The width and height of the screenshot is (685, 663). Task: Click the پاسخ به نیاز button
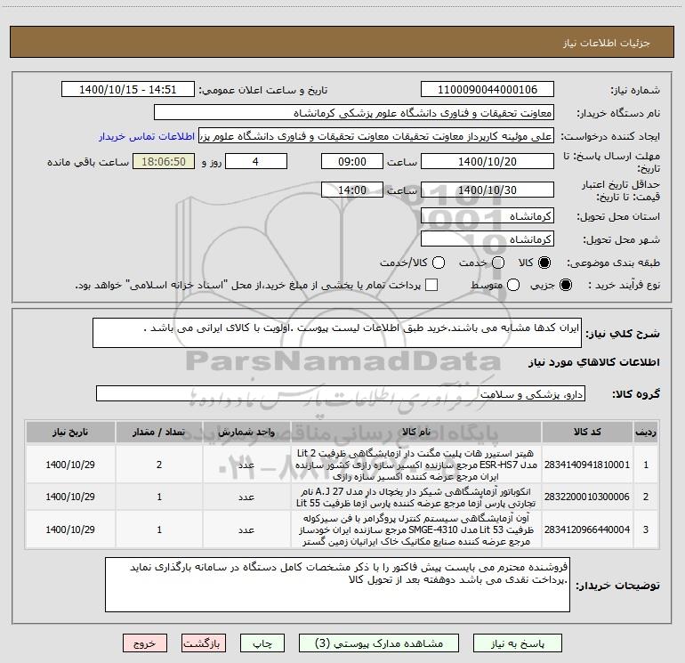[518, 643]
